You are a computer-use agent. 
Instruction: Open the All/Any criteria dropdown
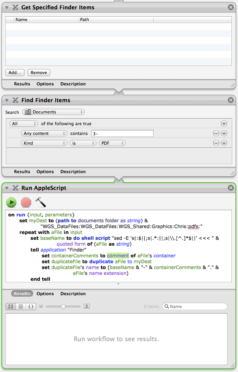click(x=24, y=124)
